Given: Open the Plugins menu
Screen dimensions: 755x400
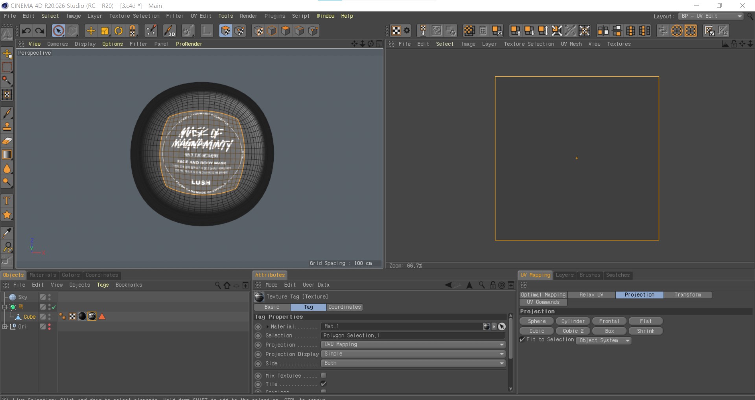Looking at the screenshot, I should pyautogui.click(x=275, y=16).
